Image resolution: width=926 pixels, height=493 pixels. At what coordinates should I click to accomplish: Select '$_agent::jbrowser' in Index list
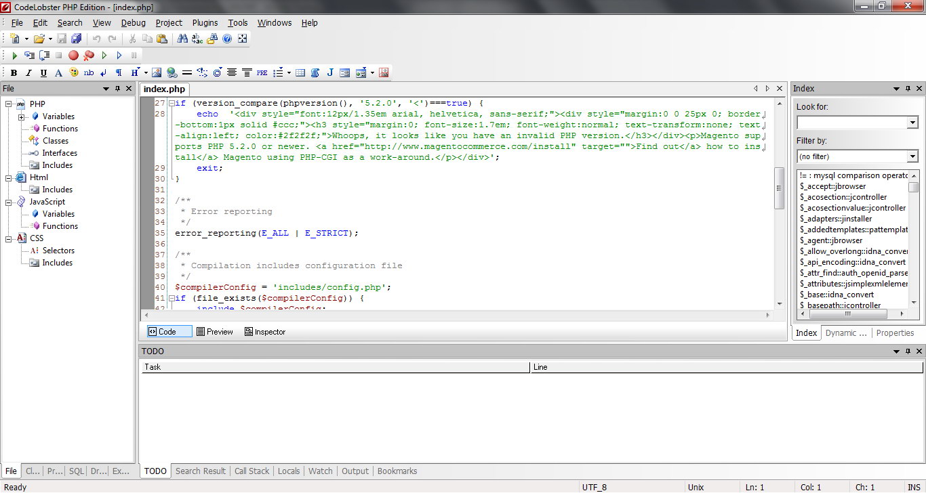831,240
